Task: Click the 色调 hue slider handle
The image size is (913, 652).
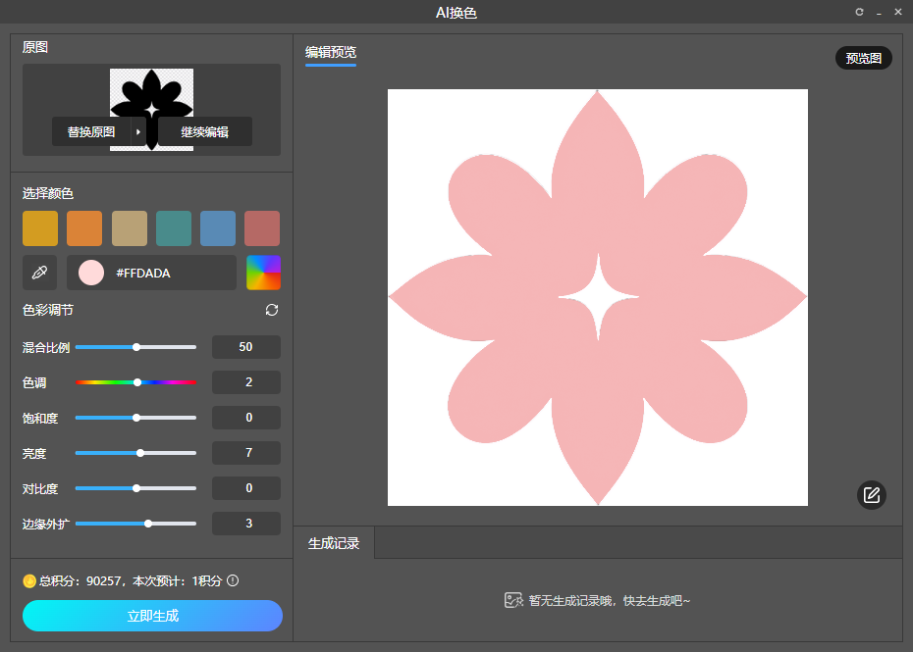Action: click(137, 382)
